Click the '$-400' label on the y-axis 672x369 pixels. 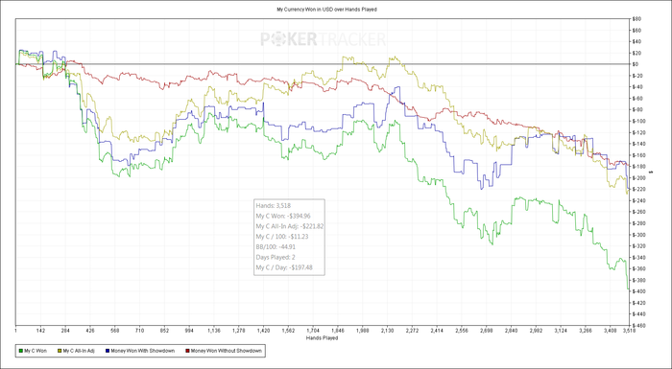pos(638,291)
